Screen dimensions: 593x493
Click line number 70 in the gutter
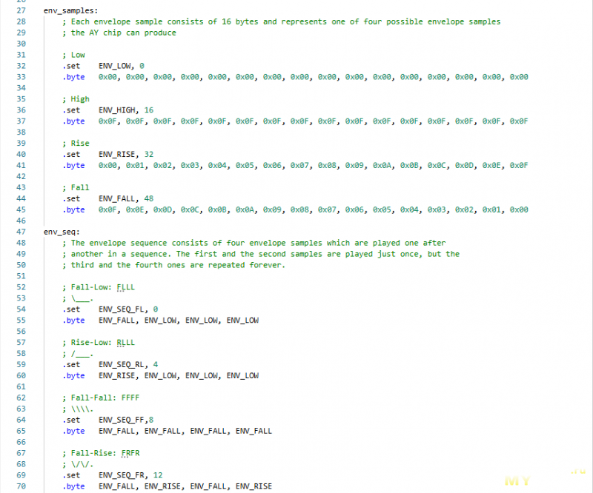click(x=20, y=486)
